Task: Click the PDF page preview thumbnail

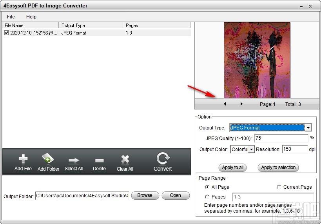Action: pyautogui.click(x=257, y=60)
